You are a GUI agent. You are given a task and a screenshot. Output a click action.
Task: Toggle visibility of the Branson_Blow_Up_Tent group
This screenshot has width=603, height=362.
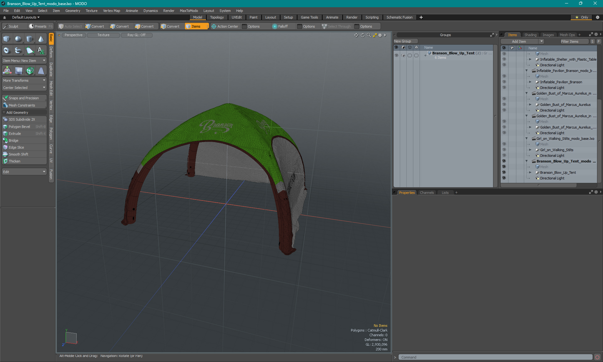396,55
